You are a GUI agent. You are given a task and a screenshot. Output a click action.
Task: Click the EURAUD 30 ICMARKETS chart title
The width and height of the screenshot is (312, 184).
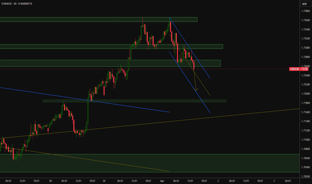point(17,4)
